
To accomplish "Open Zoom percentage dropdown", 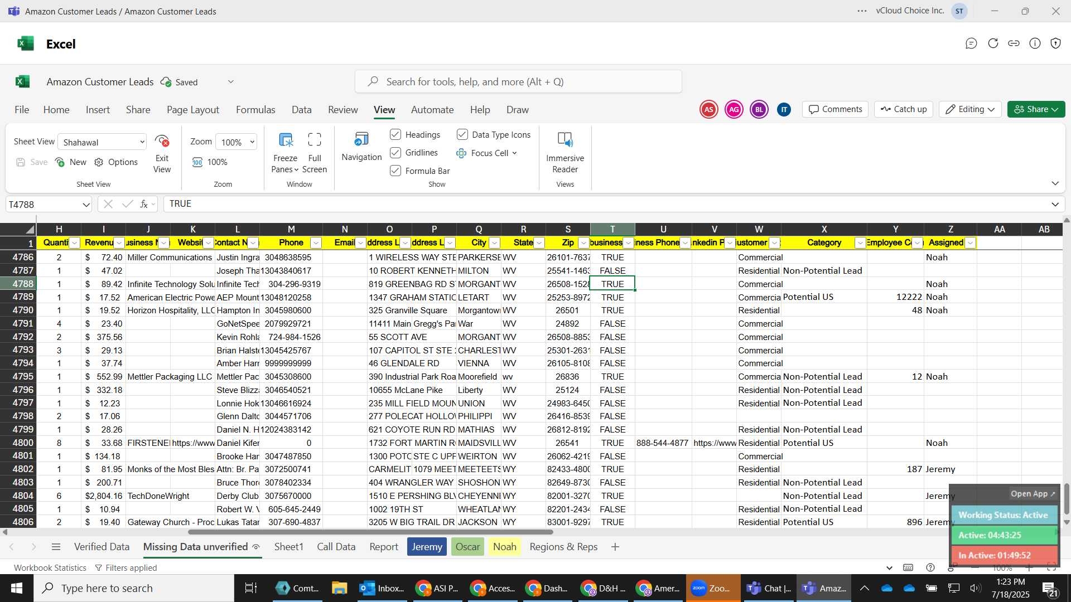I will click(237, 142).
